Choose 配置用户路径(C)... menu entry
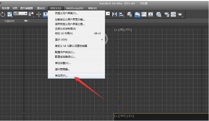 point(76,52)
